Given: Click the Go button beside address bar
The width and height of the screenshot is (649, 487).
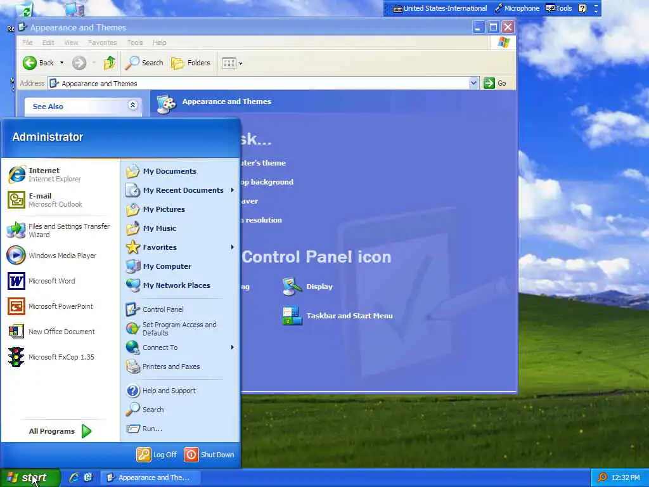Looking at the screenshot, I should (495, 83).
